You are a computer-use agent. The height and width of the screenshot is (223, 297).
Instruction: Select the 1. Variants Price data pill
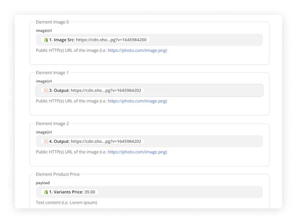(x=69, y=192)
